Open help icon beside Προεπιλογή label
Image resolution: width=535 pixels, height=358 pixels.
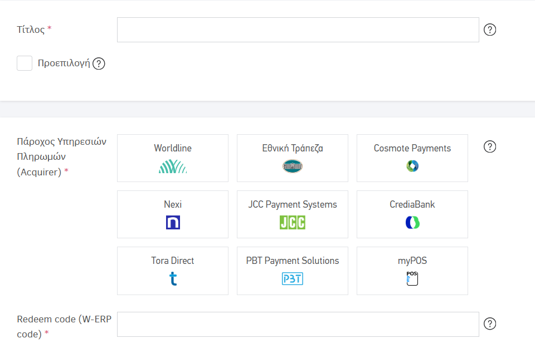[x=99, y=63]
